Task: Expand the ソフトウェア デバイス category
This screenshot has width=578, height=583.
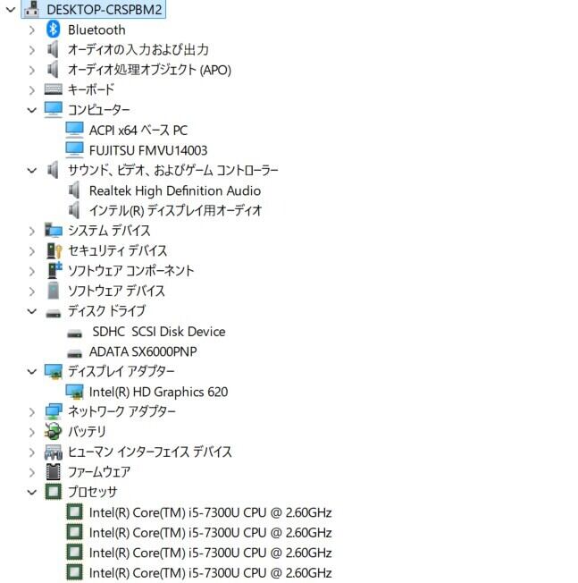Action: click(x=32, y=291)
